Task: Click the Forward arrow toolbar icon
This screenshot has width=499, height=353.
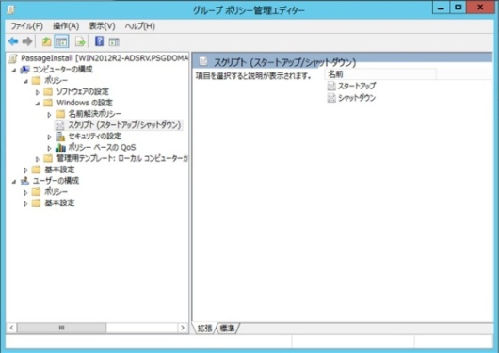Action: pyautogui.click(x=27, y=41)
